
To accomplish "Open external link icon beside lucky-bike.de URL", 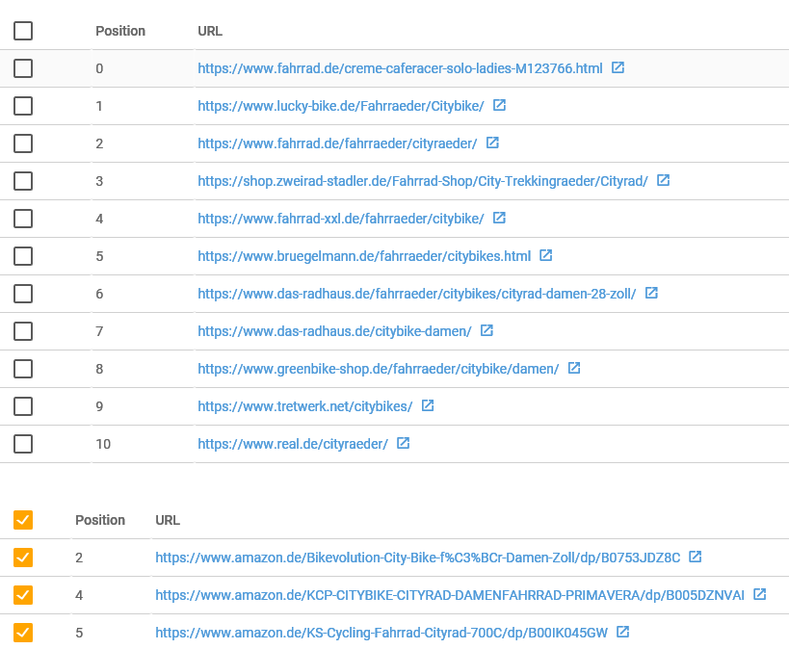I will (499, 105).
